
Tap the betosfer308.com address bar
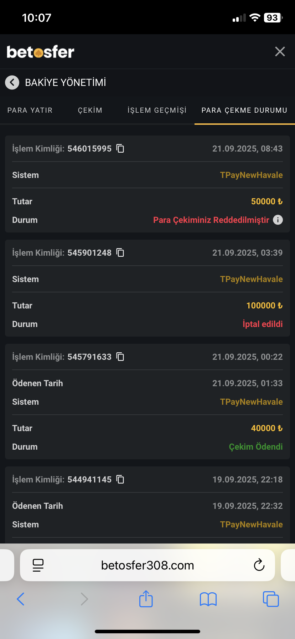[147, 565]
